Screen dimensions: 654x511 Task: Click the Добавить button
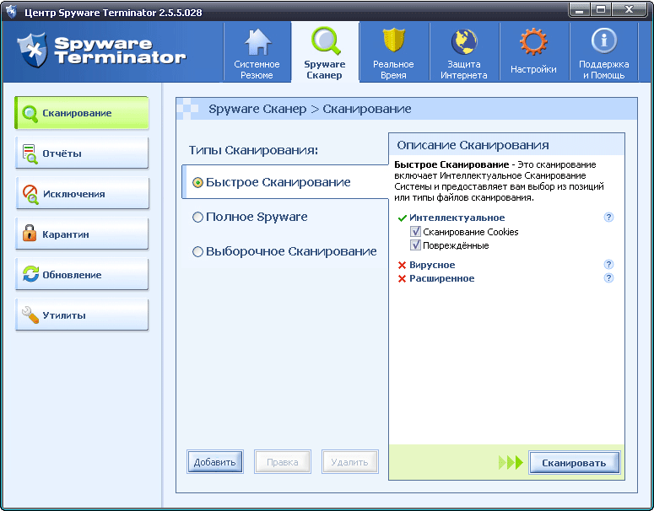tap(215, 462)
